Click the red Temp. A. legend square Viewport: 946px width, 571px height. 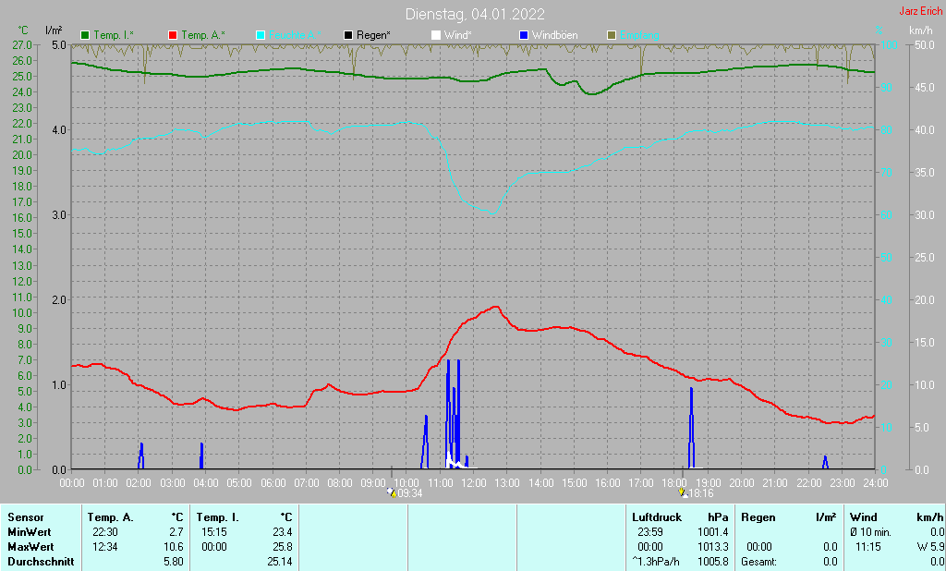click(173, 35)
